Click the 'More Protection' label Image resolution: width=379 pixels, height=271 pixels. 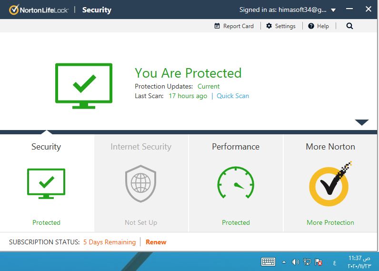point(330,222)
